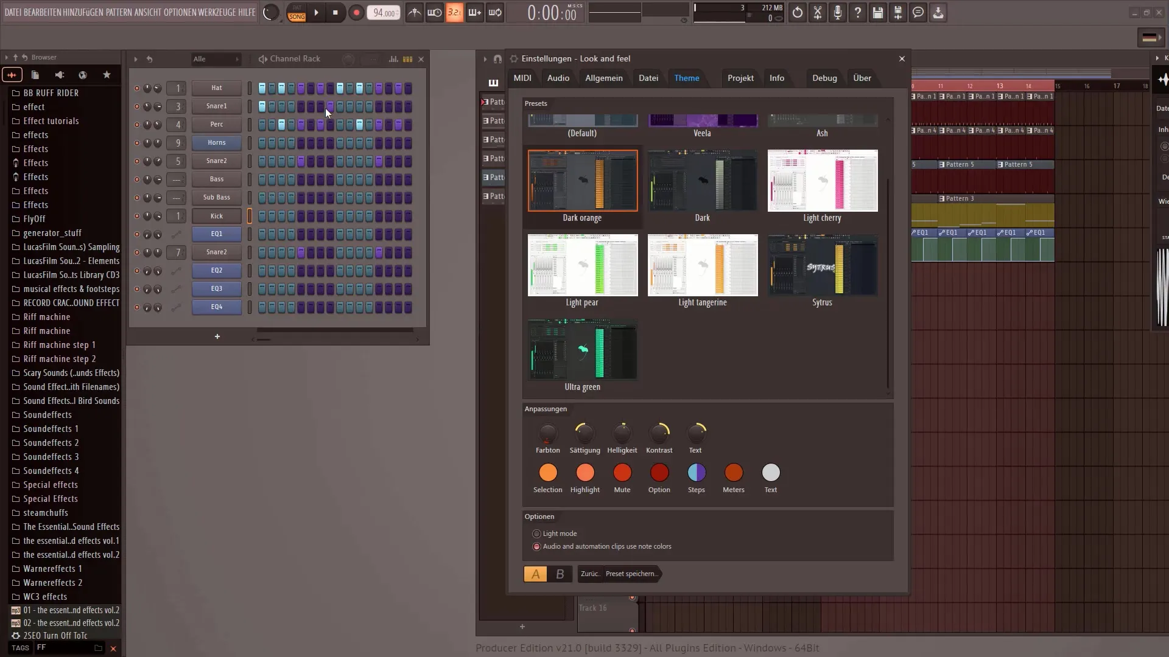The width and height of the screenshot is (1169, 657).
Task: Click Zurück button in theme settings
Action: pos(590,574)
